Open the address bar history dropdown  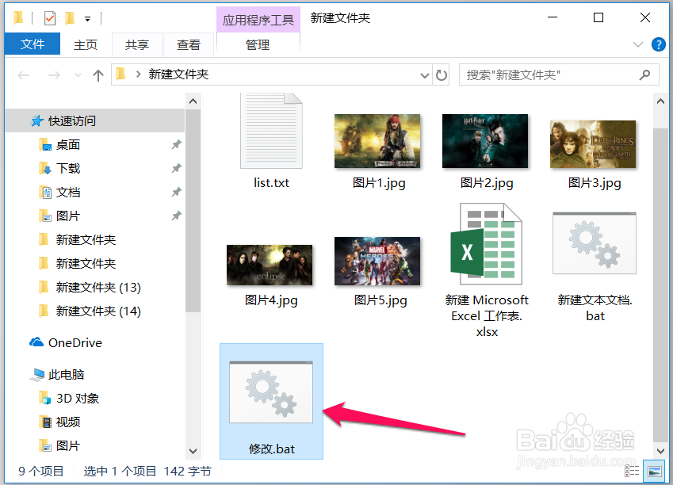coord(424,75)
